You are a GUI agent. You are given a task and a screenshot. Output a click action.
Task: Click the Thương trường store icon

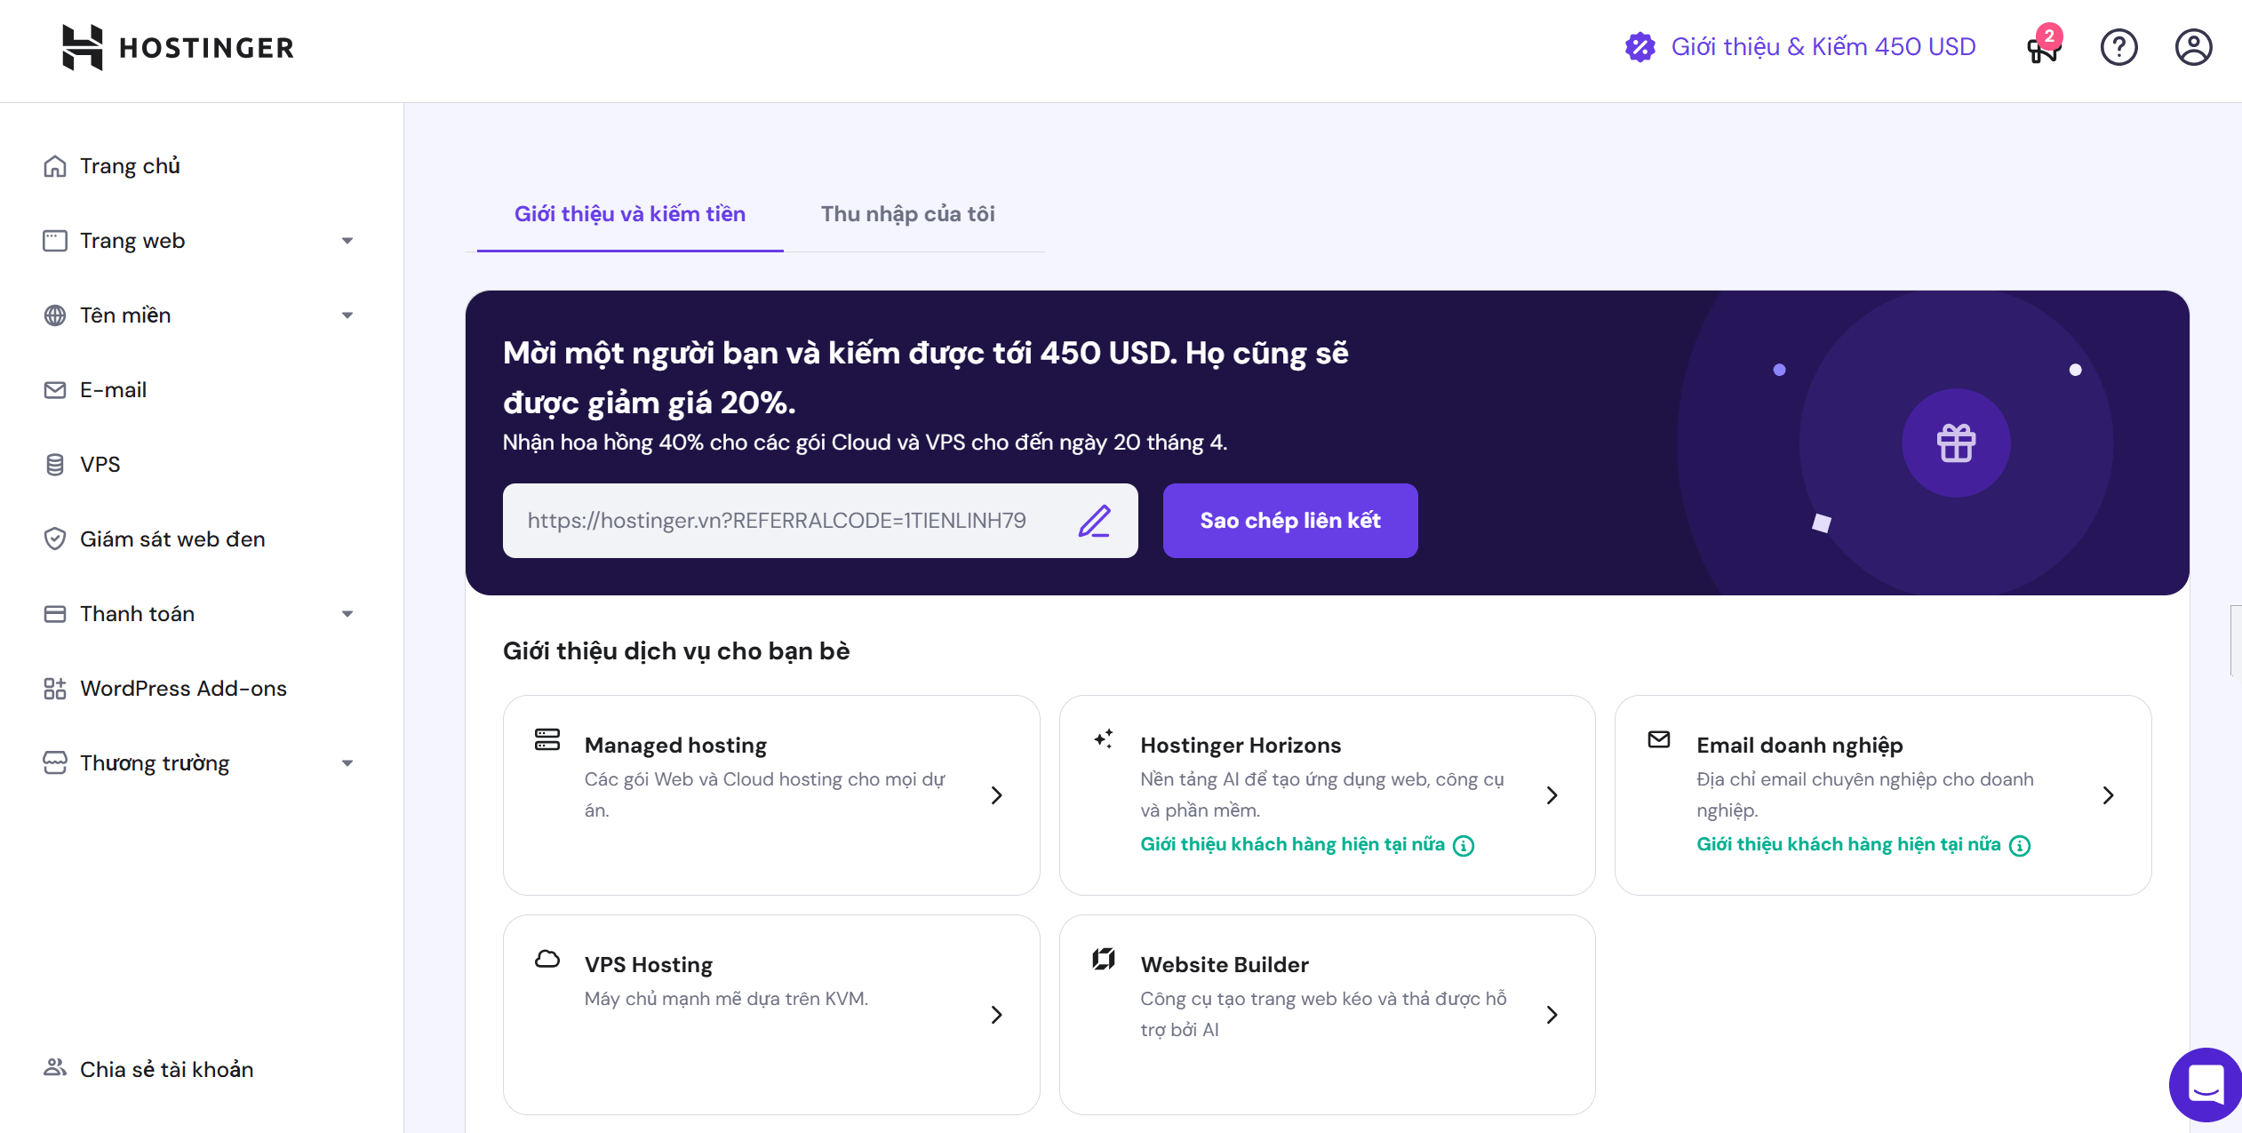click(55, 763)
